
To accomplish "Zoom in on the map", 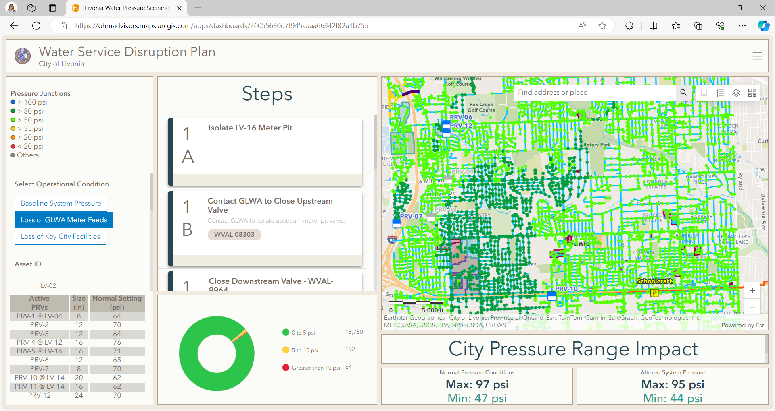I will 752,291.
